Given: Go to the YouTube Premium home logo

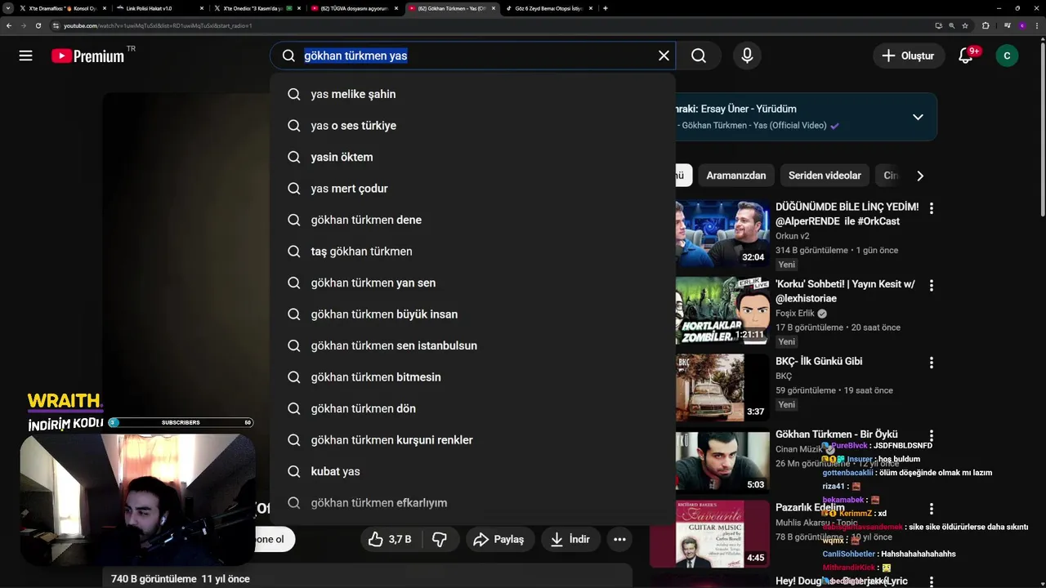Looking at the screenshot, I should 88,56.
